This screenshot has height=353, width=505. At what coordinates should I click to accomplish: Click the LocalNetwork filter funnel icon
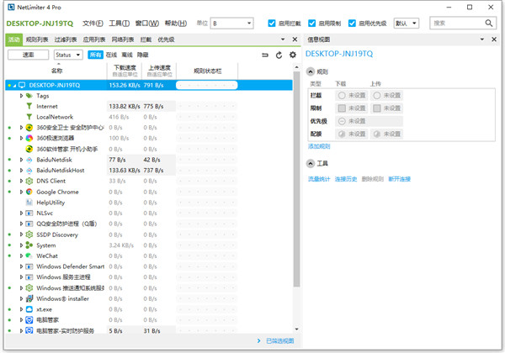(29, 117)
